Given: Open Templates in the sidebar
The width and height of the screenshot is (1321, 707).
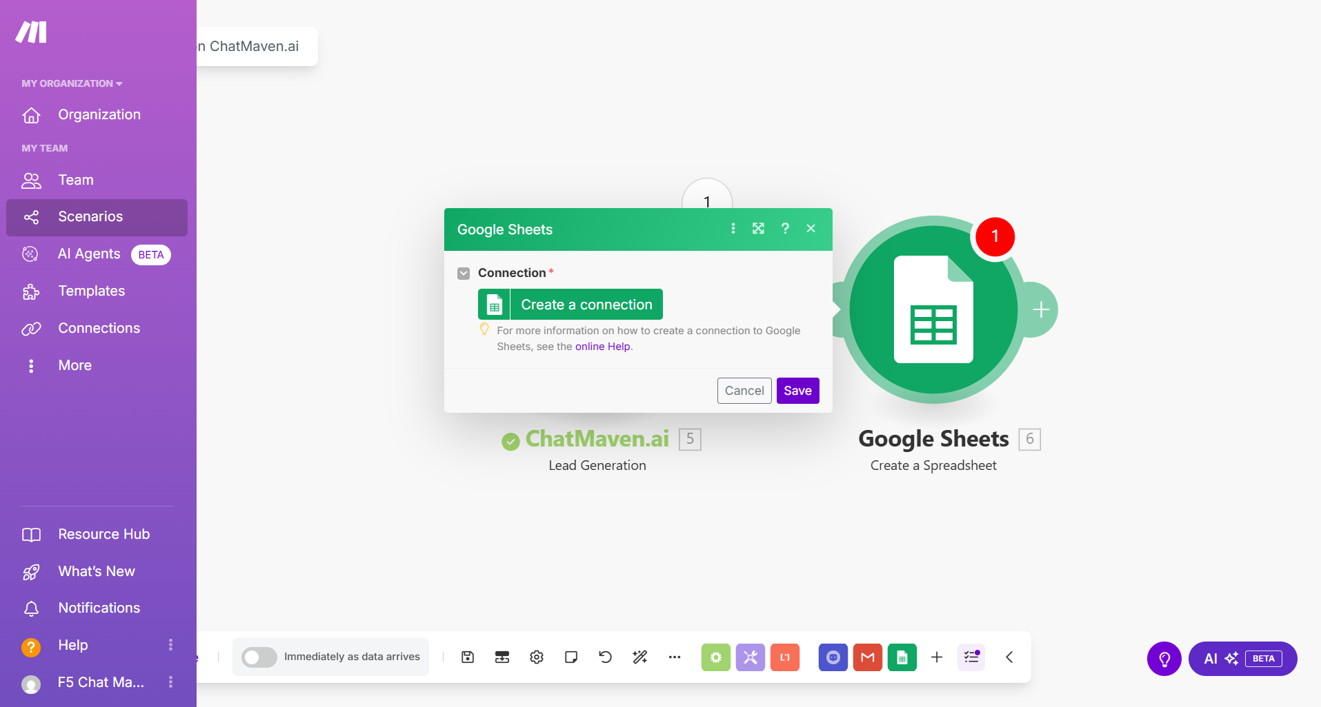Looking at the screenshot, I should pyautogui.click(x=91, y=291).
